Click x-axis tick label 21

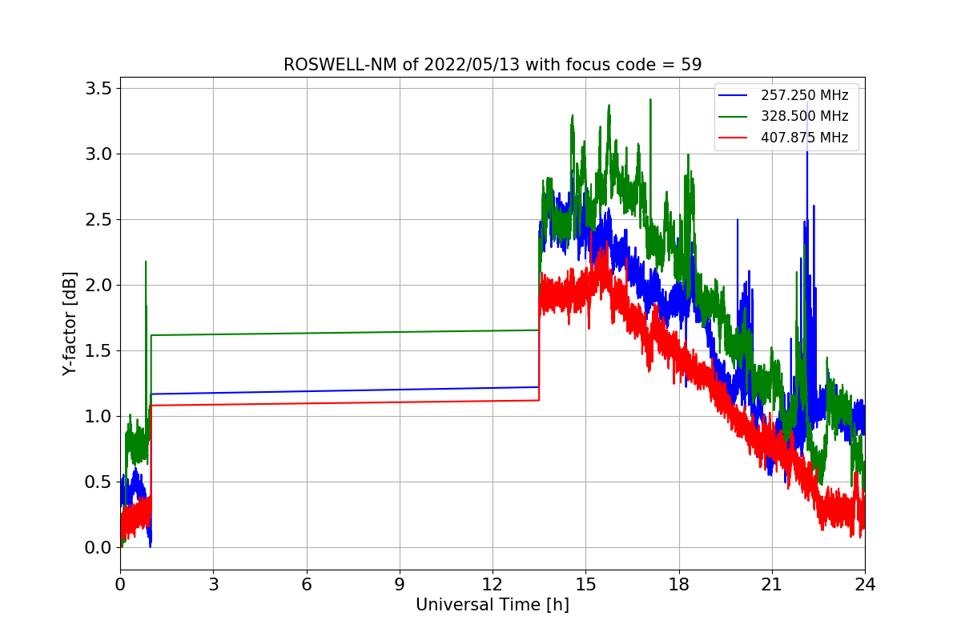(772, 584)
